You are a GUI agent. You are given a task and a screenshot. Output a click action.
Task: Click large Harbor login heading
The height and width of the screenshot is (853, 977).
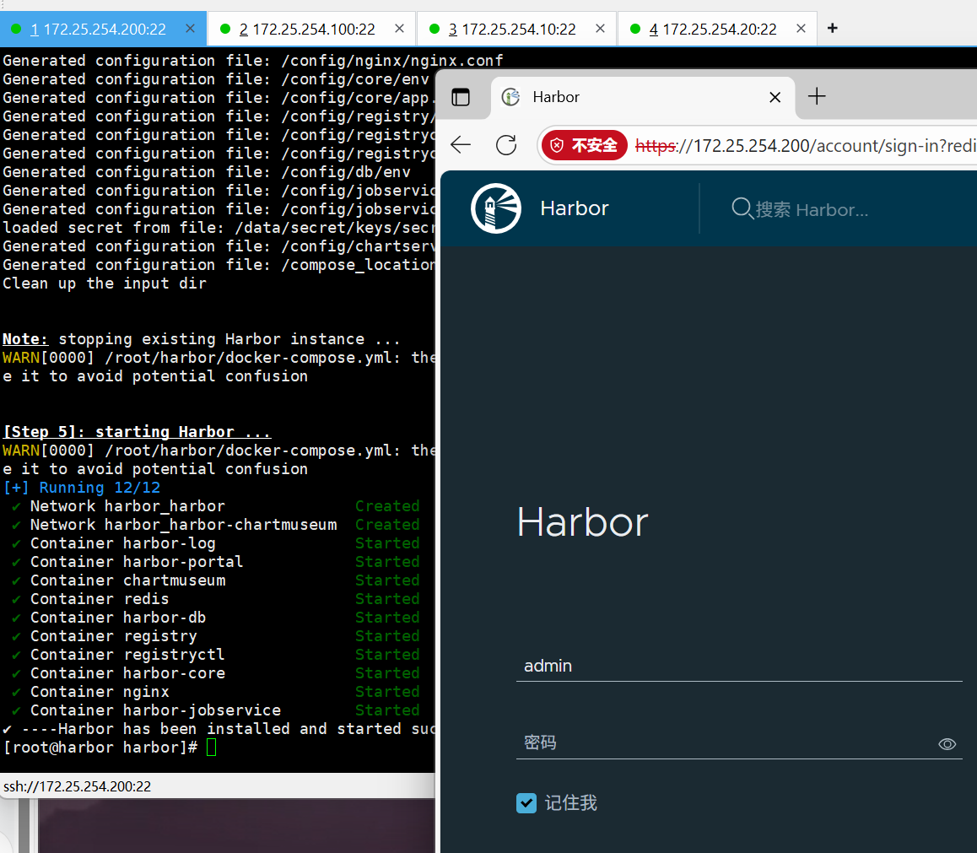click(x=583, y=522)
